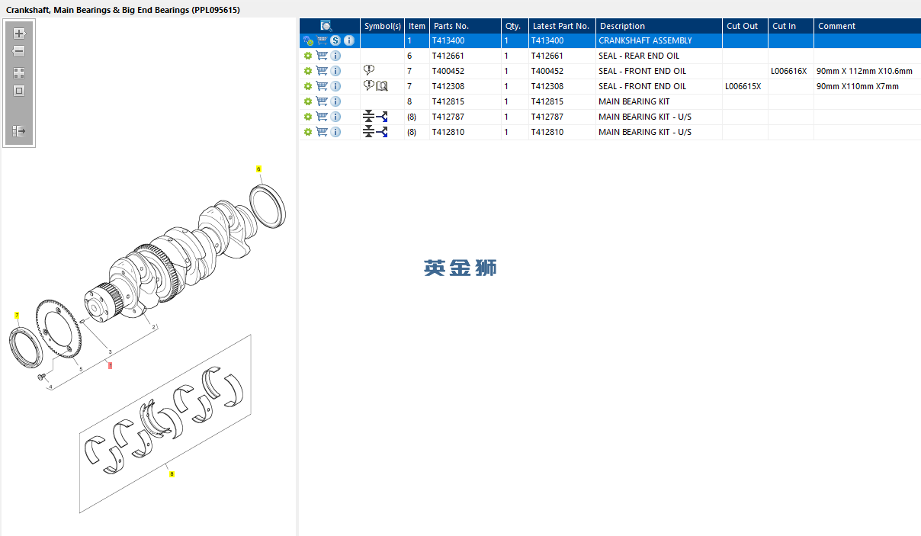Click comment 90mm X110mm X7mm
921x536 pixels.
pos(858,86)
